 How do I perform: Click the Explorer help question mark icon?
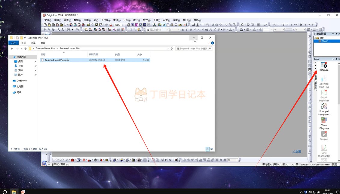pyautogui.click(x=212, y=43)
